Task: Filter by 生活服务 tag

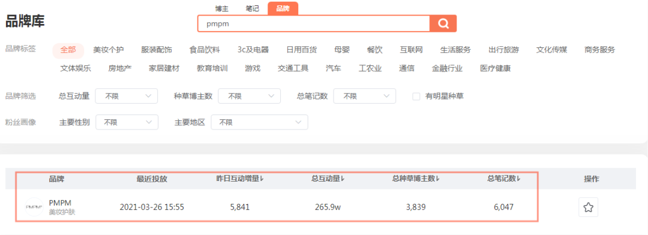Action: 455,50
